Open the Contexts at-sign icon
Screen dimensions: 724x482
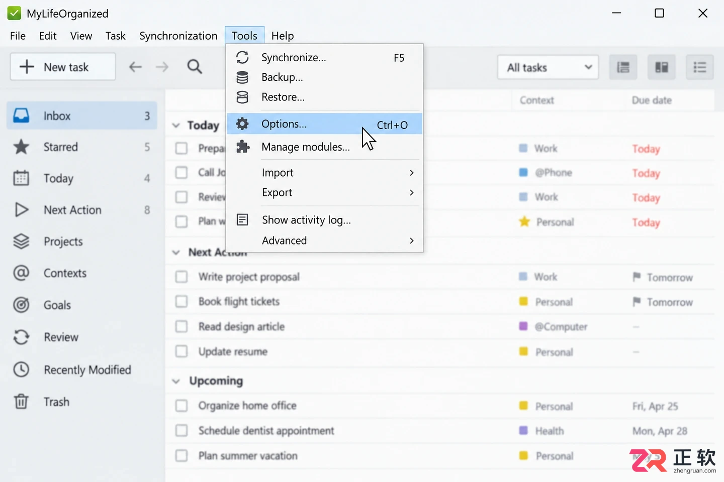click(21, 273)
